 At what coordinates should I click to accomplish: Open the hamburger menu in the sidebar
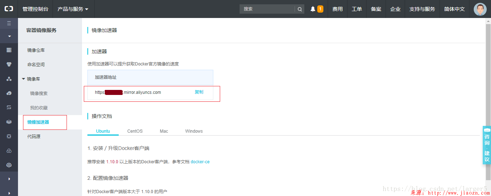(x=9, y=23)
